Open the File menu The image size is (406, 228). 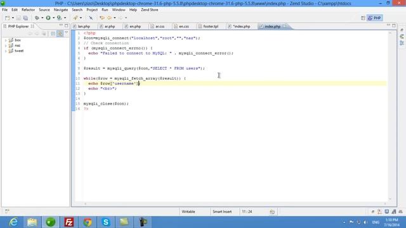(4, 9)
